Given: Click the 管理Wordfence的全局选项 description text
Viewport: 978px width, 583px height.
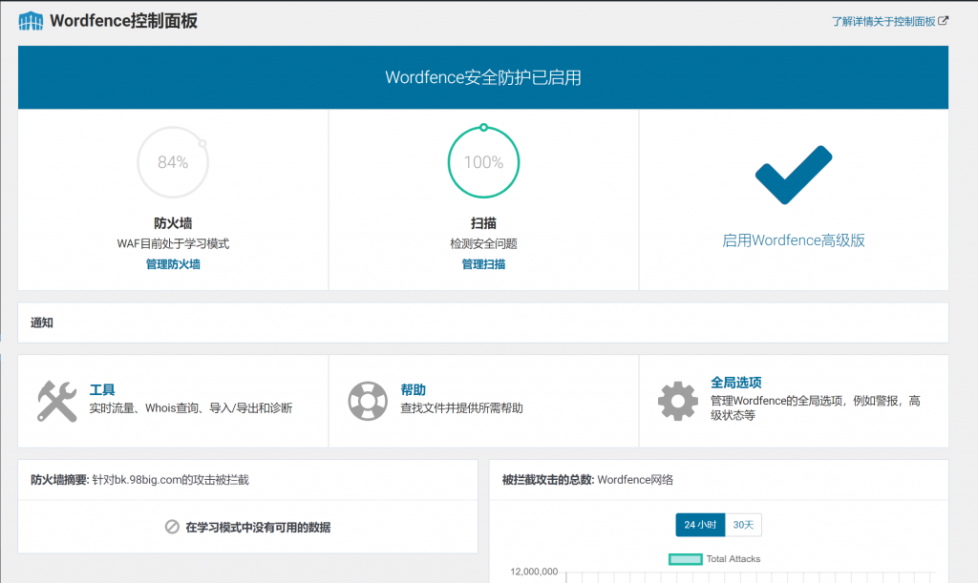Looking at the screenshot, I should click(x=816, y=408).
